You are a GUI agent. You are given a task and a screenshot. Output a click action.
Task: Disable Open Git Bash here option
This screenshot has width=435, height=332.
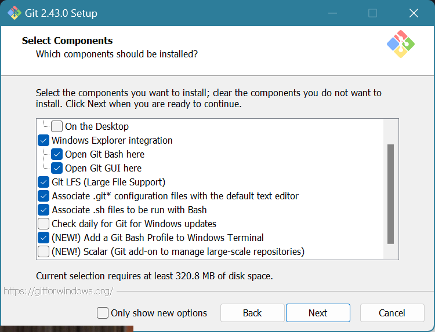(57, 154)
